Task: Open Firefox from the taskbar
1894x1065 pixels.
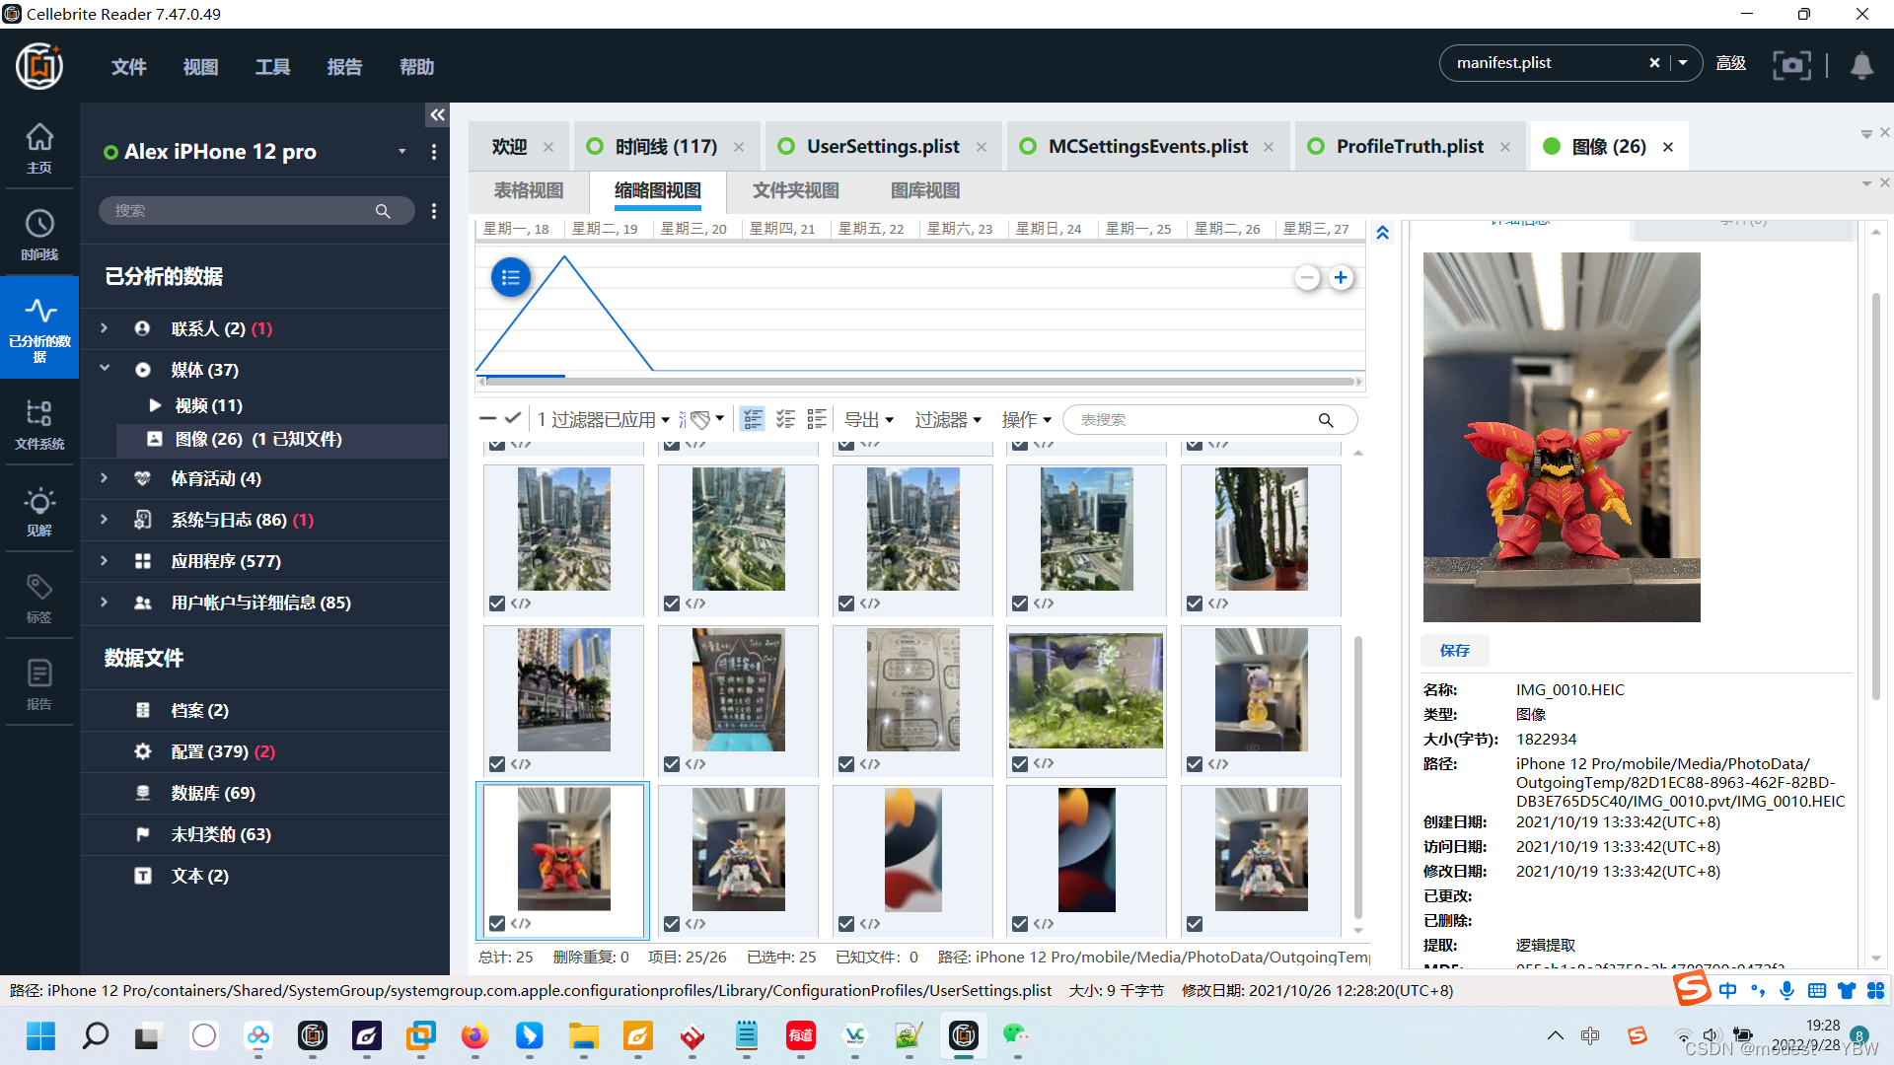Action: pyautogui.click(x=474, y=1035)
